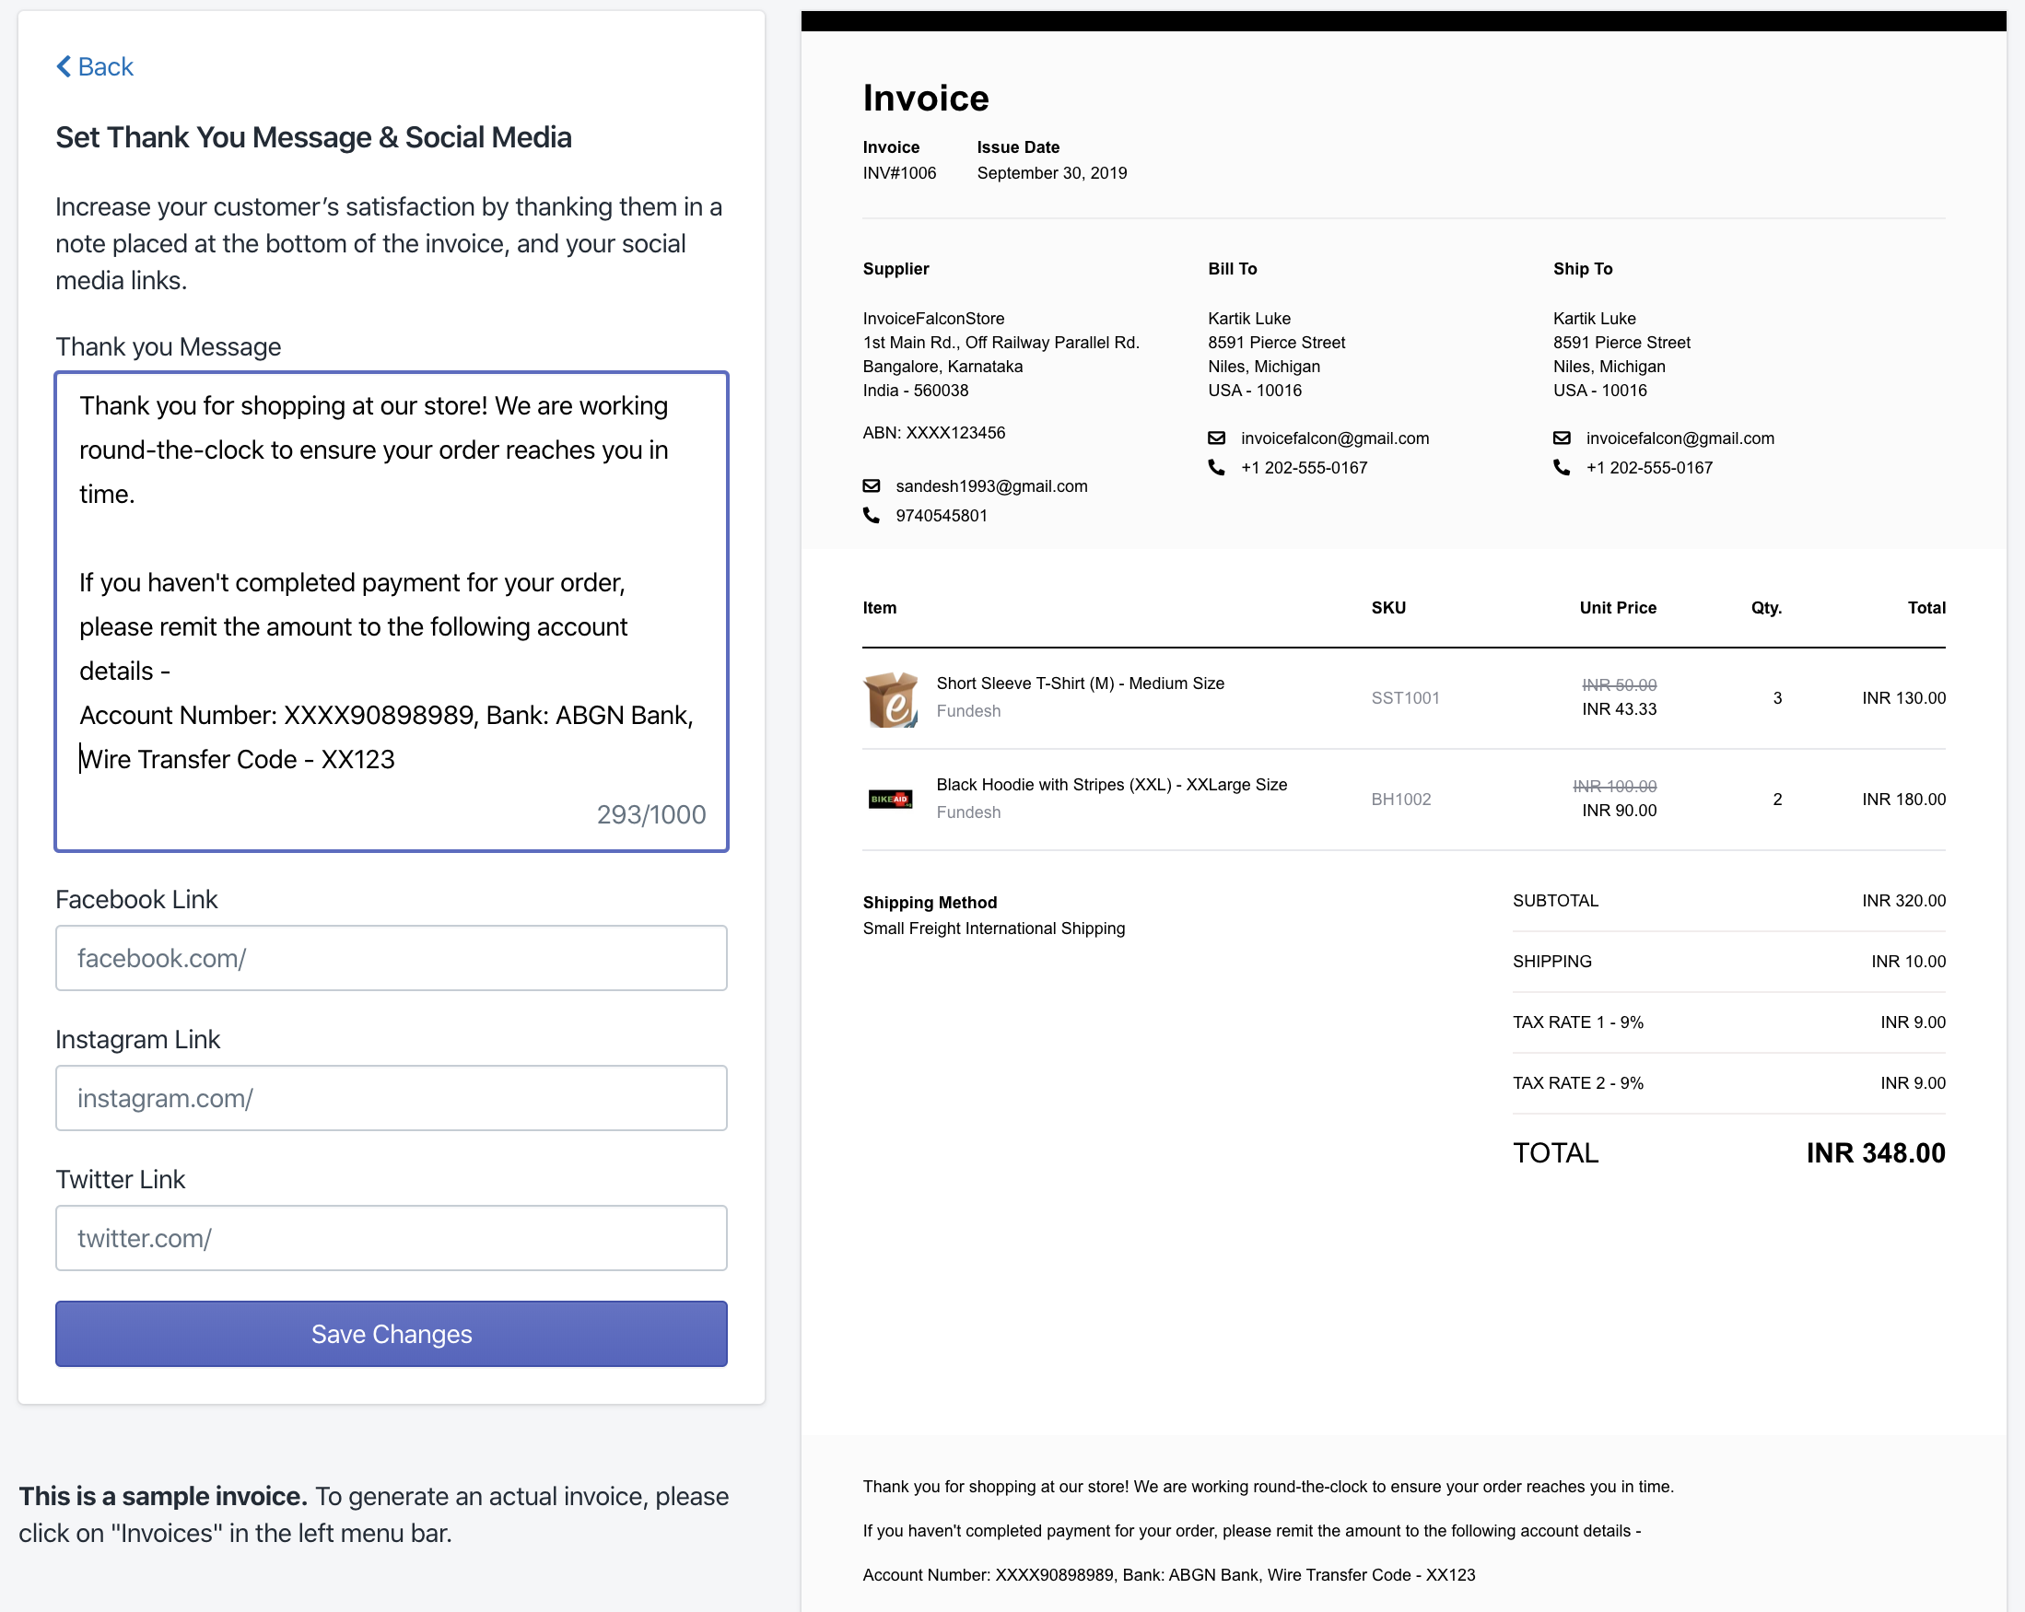
Task: Click the Short Sleeve T-Shirt product thumbnail
Action: point(890,698)
